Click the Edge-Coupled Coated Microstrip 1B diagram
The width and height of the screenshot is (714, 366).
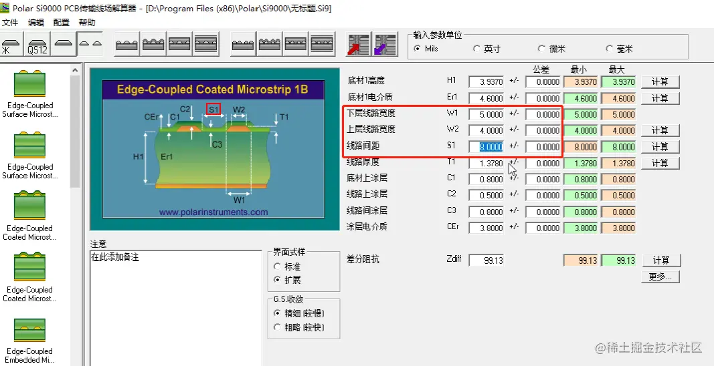coord(215,149)
